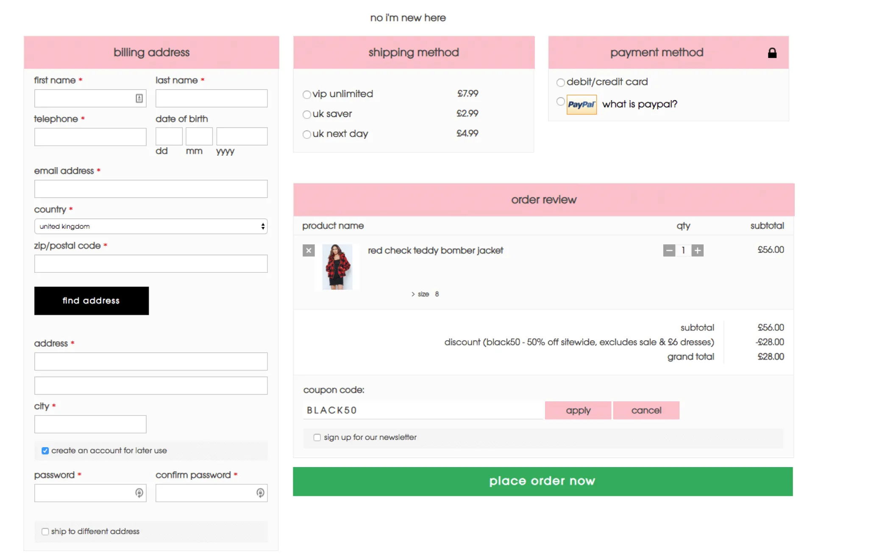Click 'red check teddy bomber jacket' product name
This screenshot has width=896, height=557.
tap(435, 251)
